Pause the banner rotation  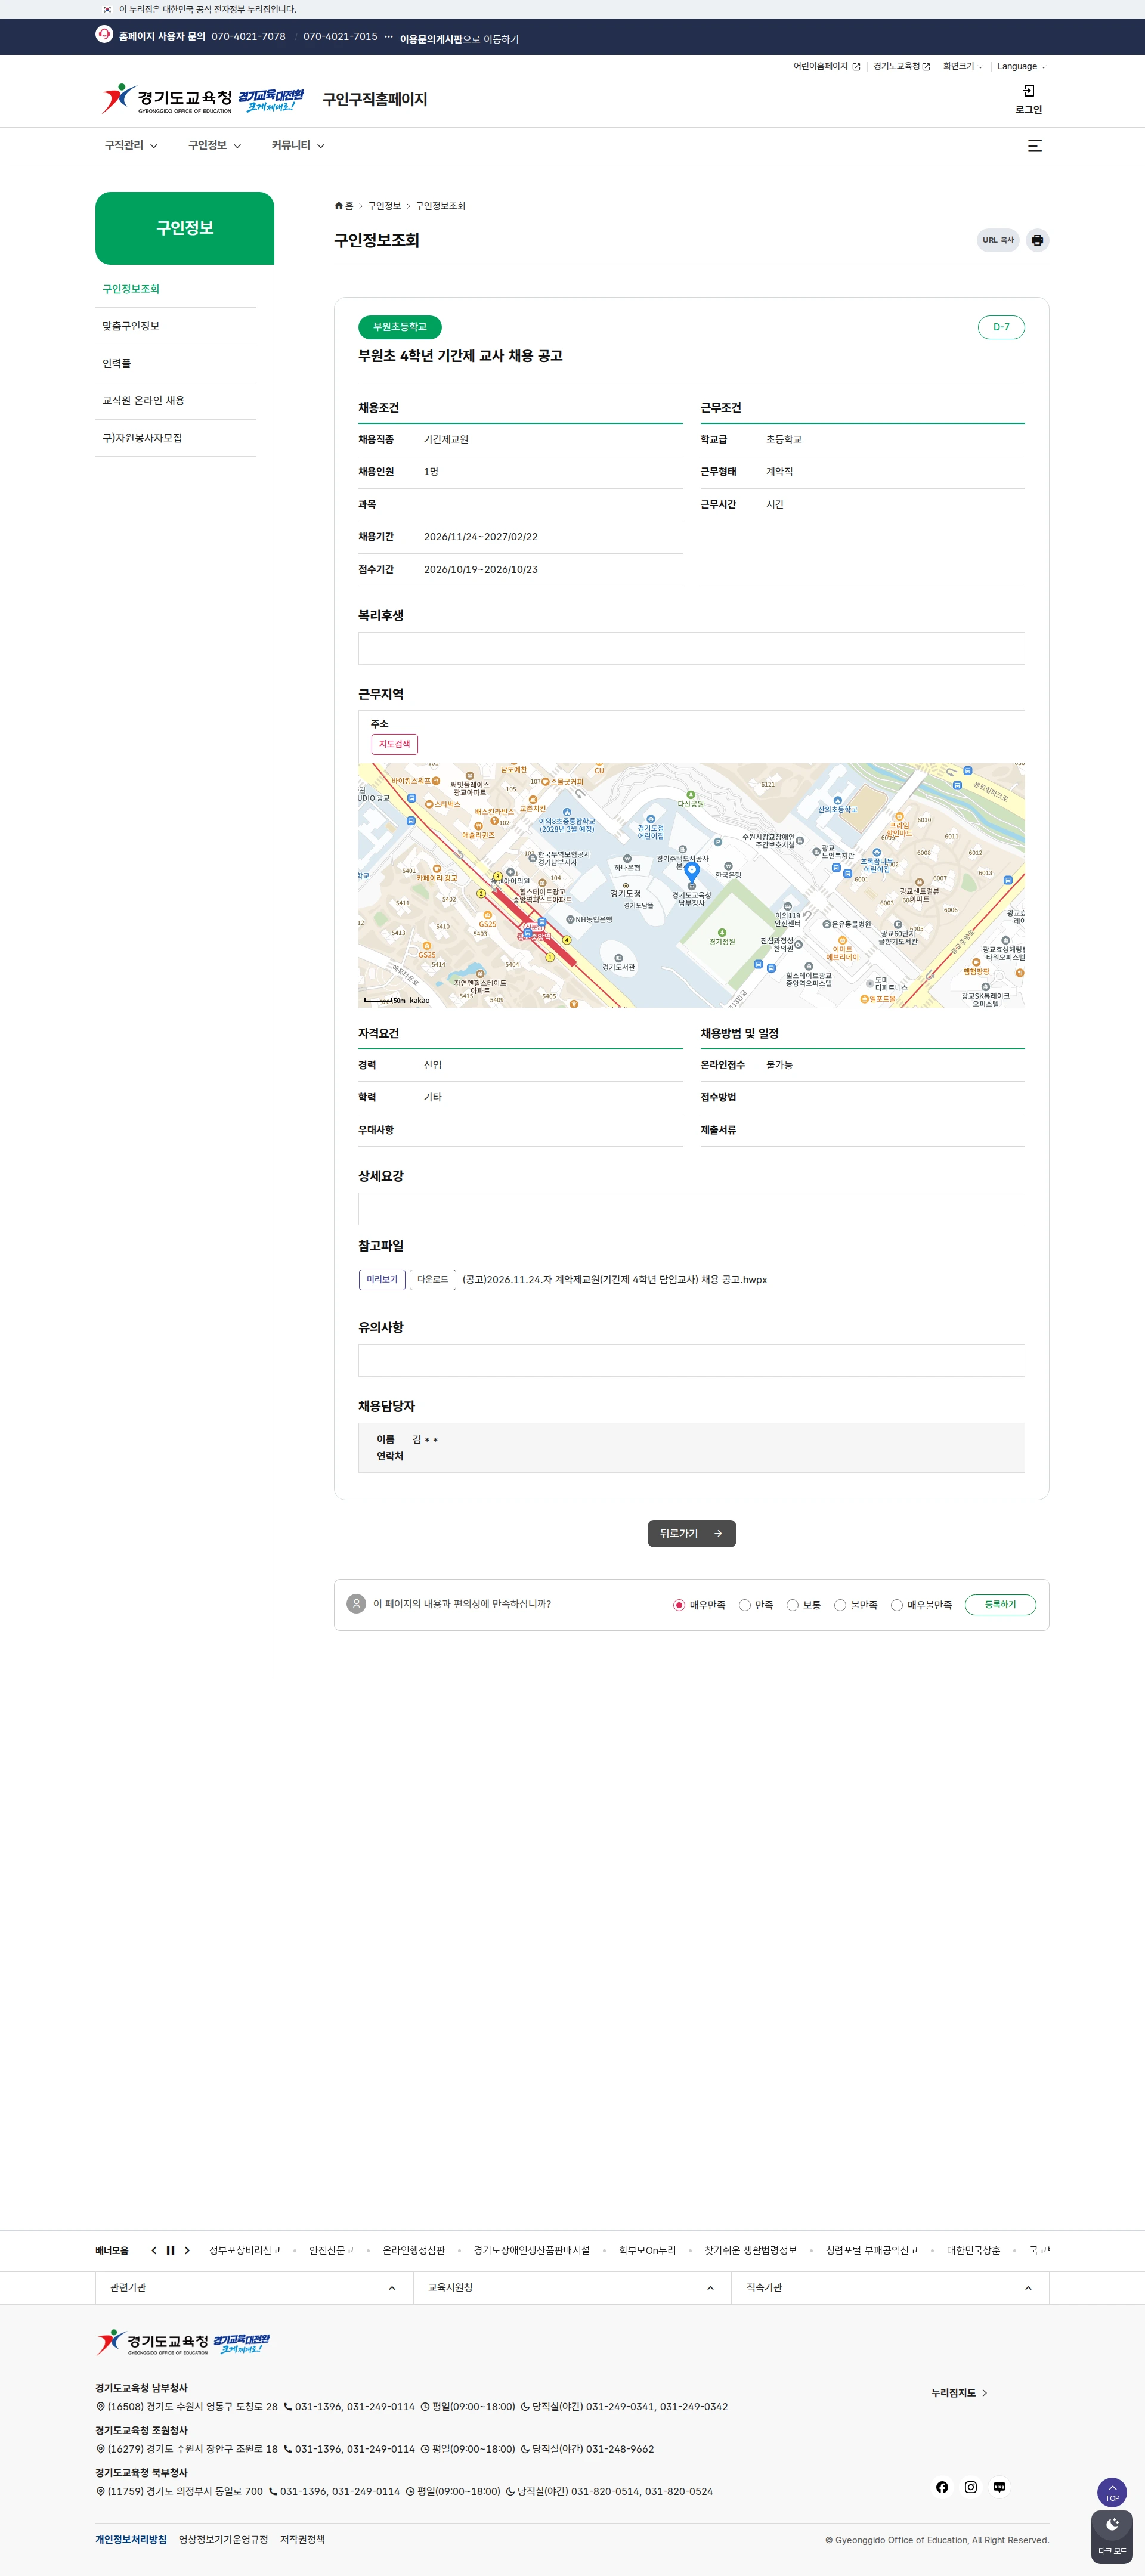click(170, 2251)
